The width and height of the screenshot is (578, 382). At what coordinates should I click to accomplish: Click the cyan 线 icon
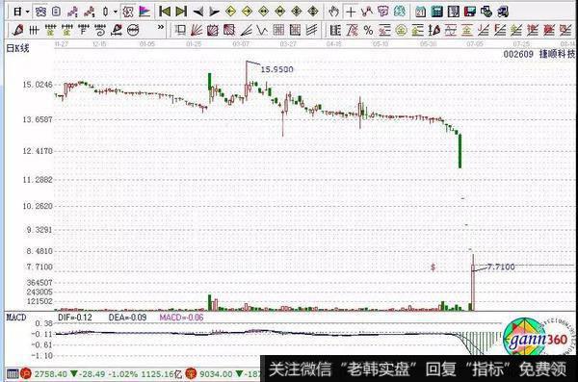pyautogui.click(x=400, y=12)
